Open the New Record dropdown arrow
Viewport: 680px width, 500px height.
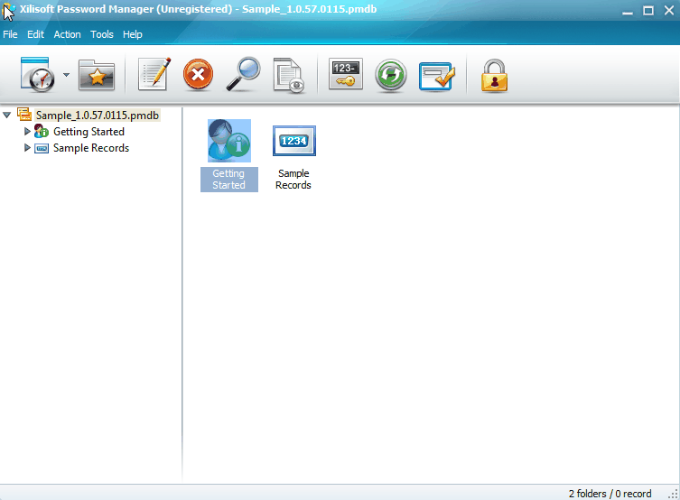click(x=66, y=75)
